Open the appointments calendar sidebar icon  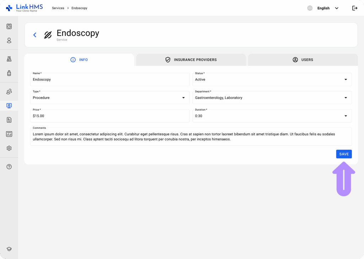click(x=9, y=26)
